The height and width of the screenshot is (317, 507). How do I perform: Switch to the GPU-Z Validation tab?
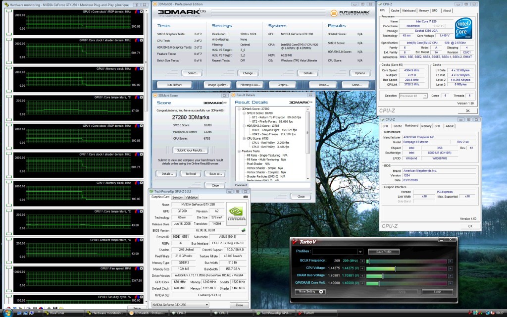pyautogui.click(x=192, y=197)
